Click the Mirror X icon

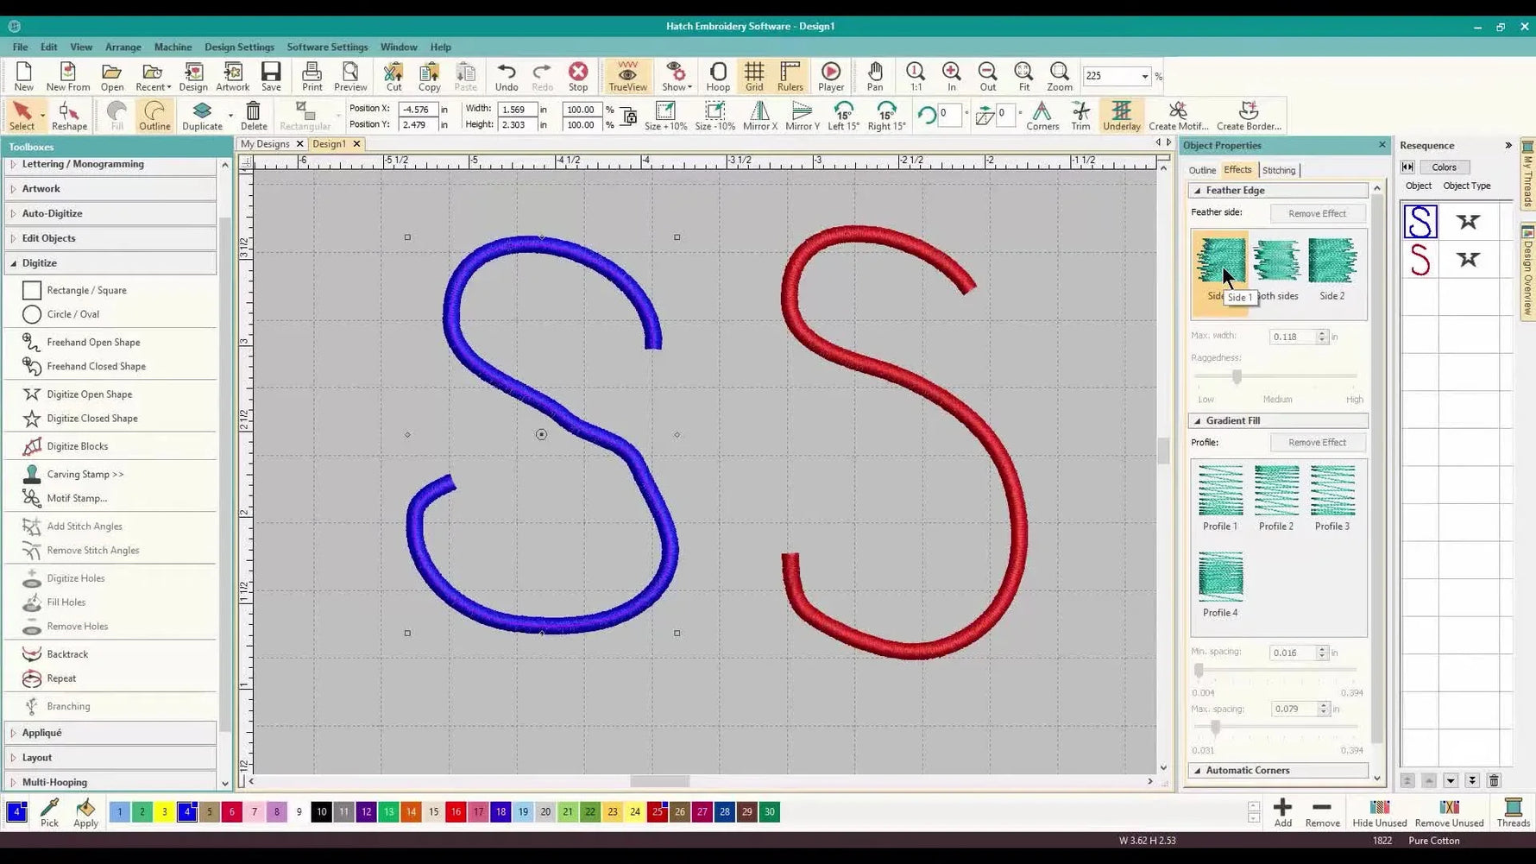click(x=759, y=116)
